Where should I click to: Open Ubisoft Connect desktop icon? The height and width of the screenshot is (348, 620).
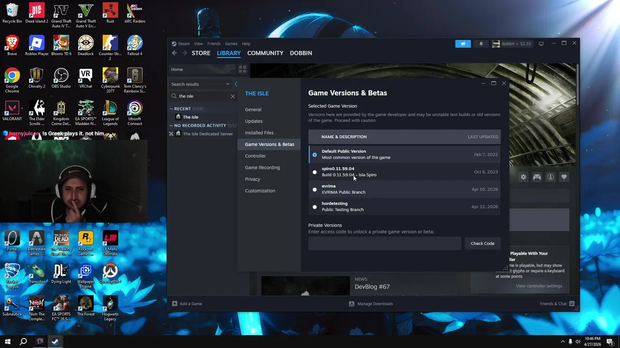click(135, 113)
